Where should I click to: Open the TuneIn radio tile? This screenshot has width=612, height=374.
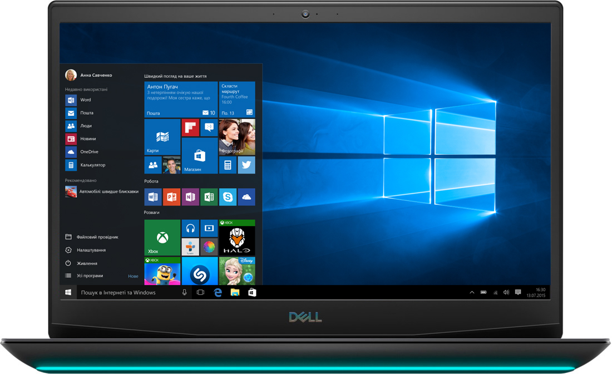pos(190,247)
